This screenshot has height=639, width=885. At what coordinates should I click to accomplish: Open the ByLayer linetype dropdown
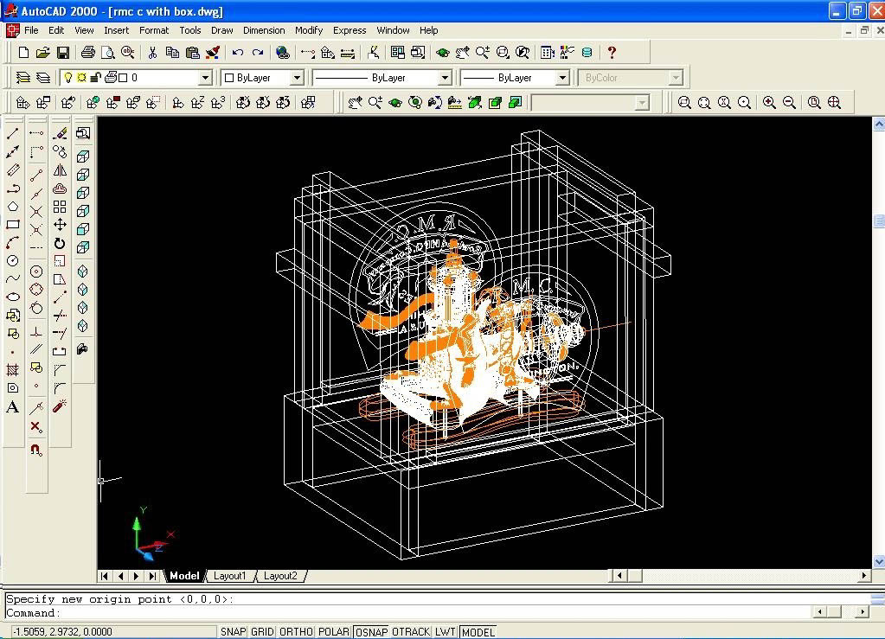445,78
